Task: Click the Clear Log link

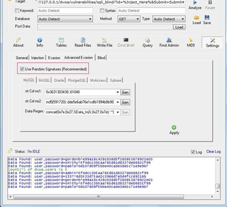Action: (213, 152)
